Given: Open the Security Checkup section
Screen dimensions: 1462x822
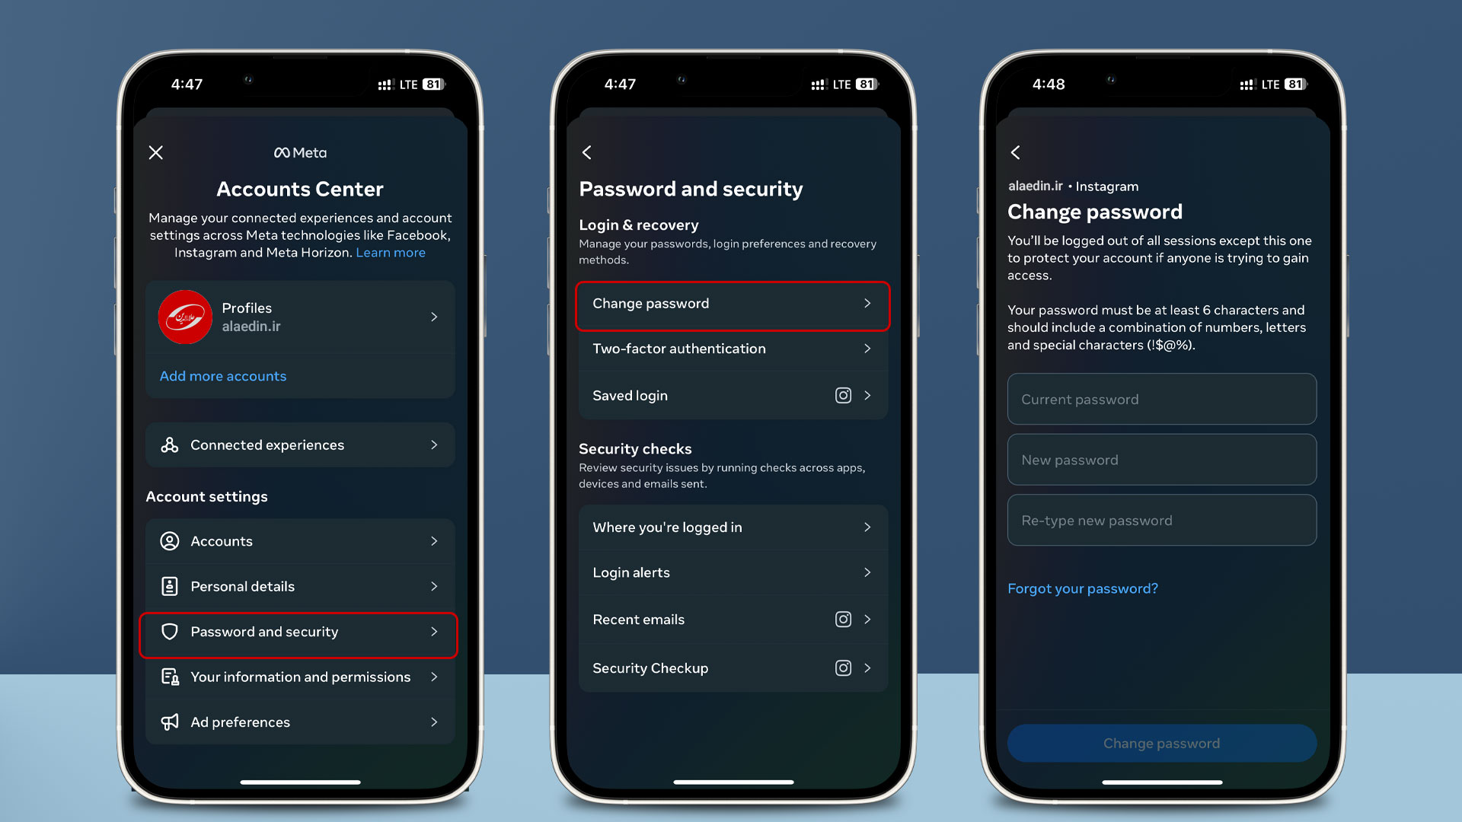Looking at the screenshot, I should point(731,667).
